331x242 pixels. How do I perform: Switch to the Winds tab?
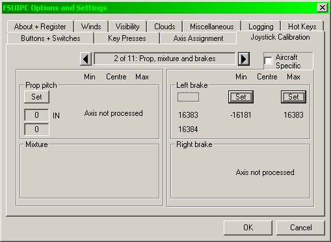click(x=91, y=27)
